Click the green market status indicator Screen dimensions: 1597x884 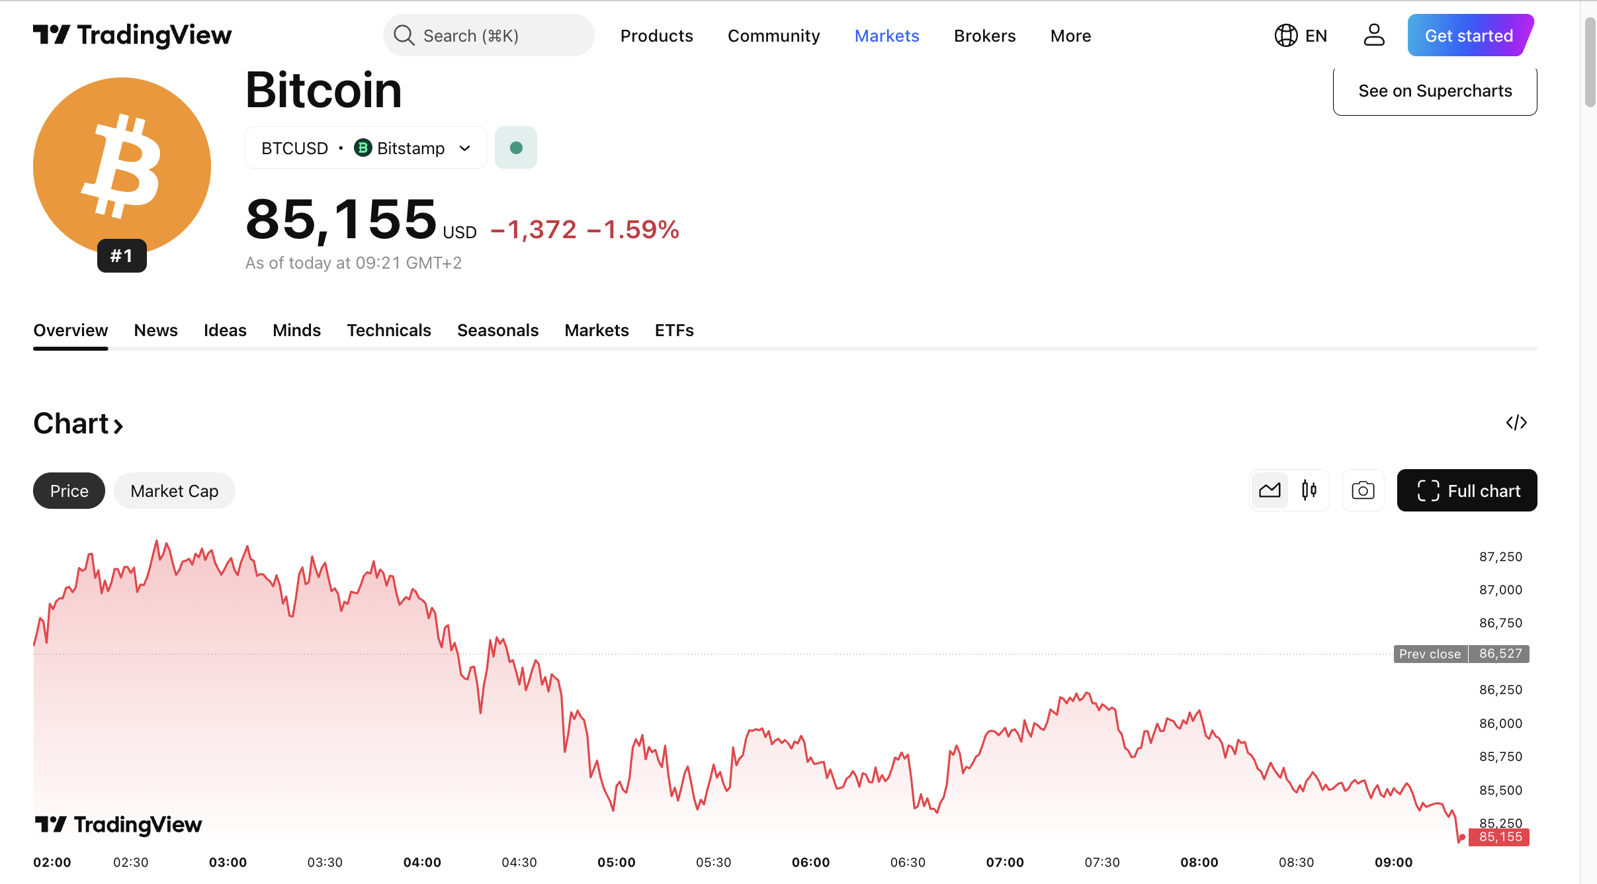click(515, 147)
